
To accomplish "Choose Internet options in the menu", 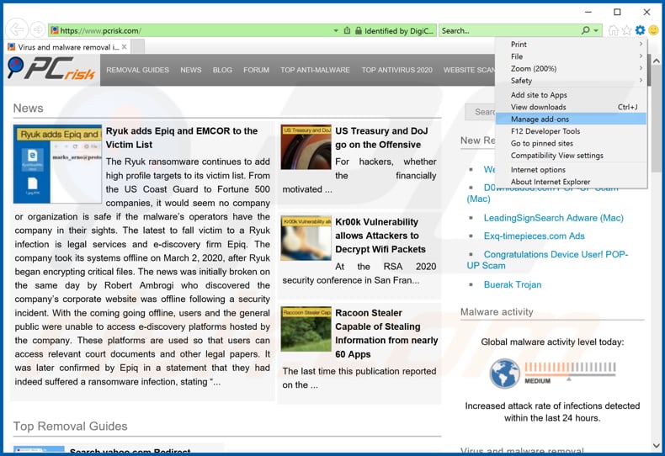I will click(x=538, y=170).
